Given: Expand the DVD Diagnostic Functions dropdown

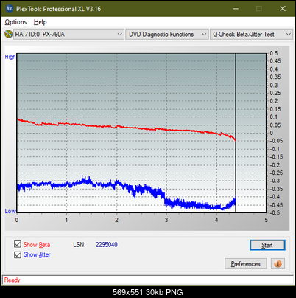Looking at the screenshot, I should (167, 35).
